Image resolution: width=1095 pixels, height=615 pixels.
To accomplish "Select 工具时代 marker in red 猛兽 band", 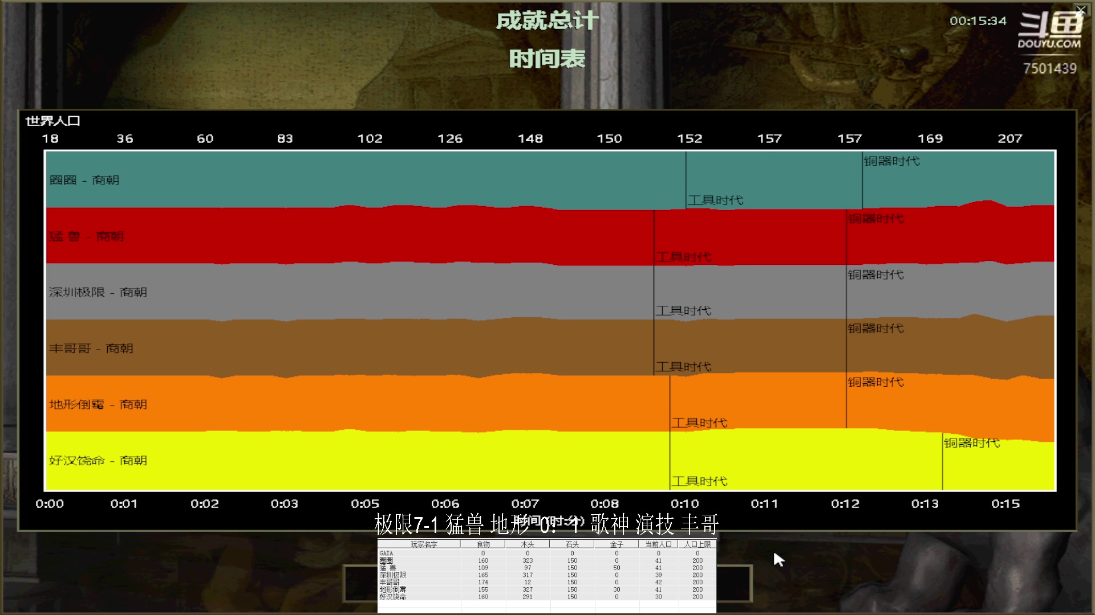I will point(684,257).
